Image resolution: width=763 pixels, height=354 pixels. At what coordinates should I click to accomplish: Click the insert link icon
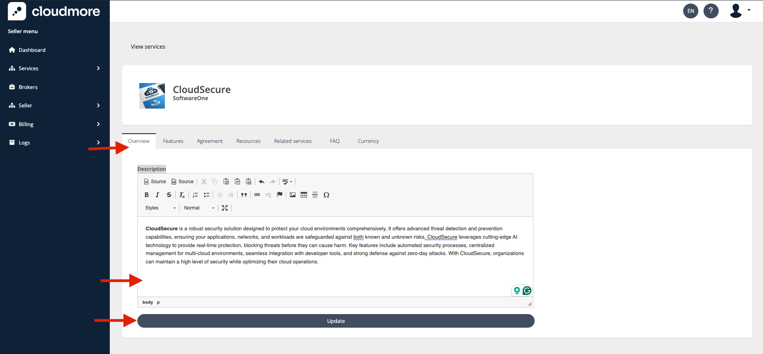[x=257, y=195]
